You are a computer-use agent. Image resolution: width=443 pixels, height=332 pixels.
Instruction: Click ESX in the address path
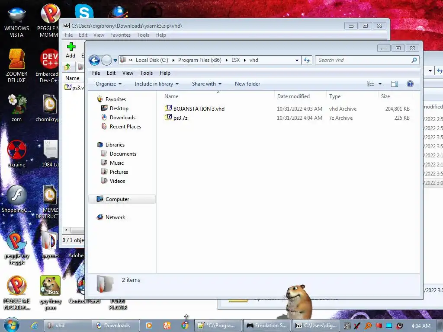235,60
